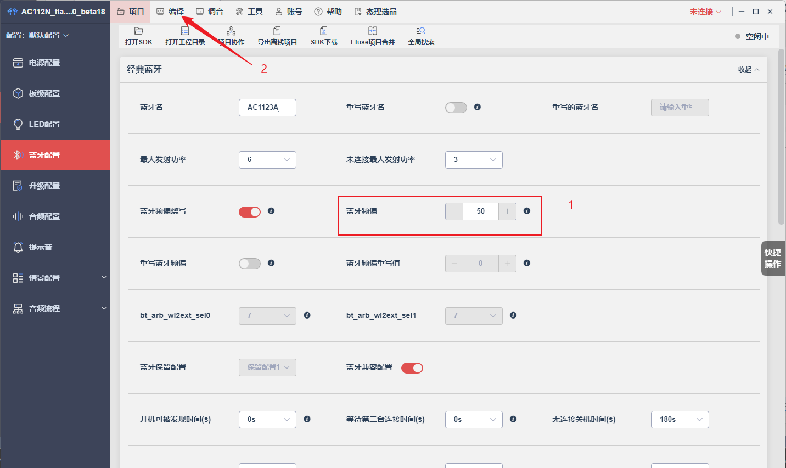This screenshot has width=786, height=468.
Task: Enable the 重写蓝牙频偏 toggle
Action: pyautogui.click(x=250, y=264)
